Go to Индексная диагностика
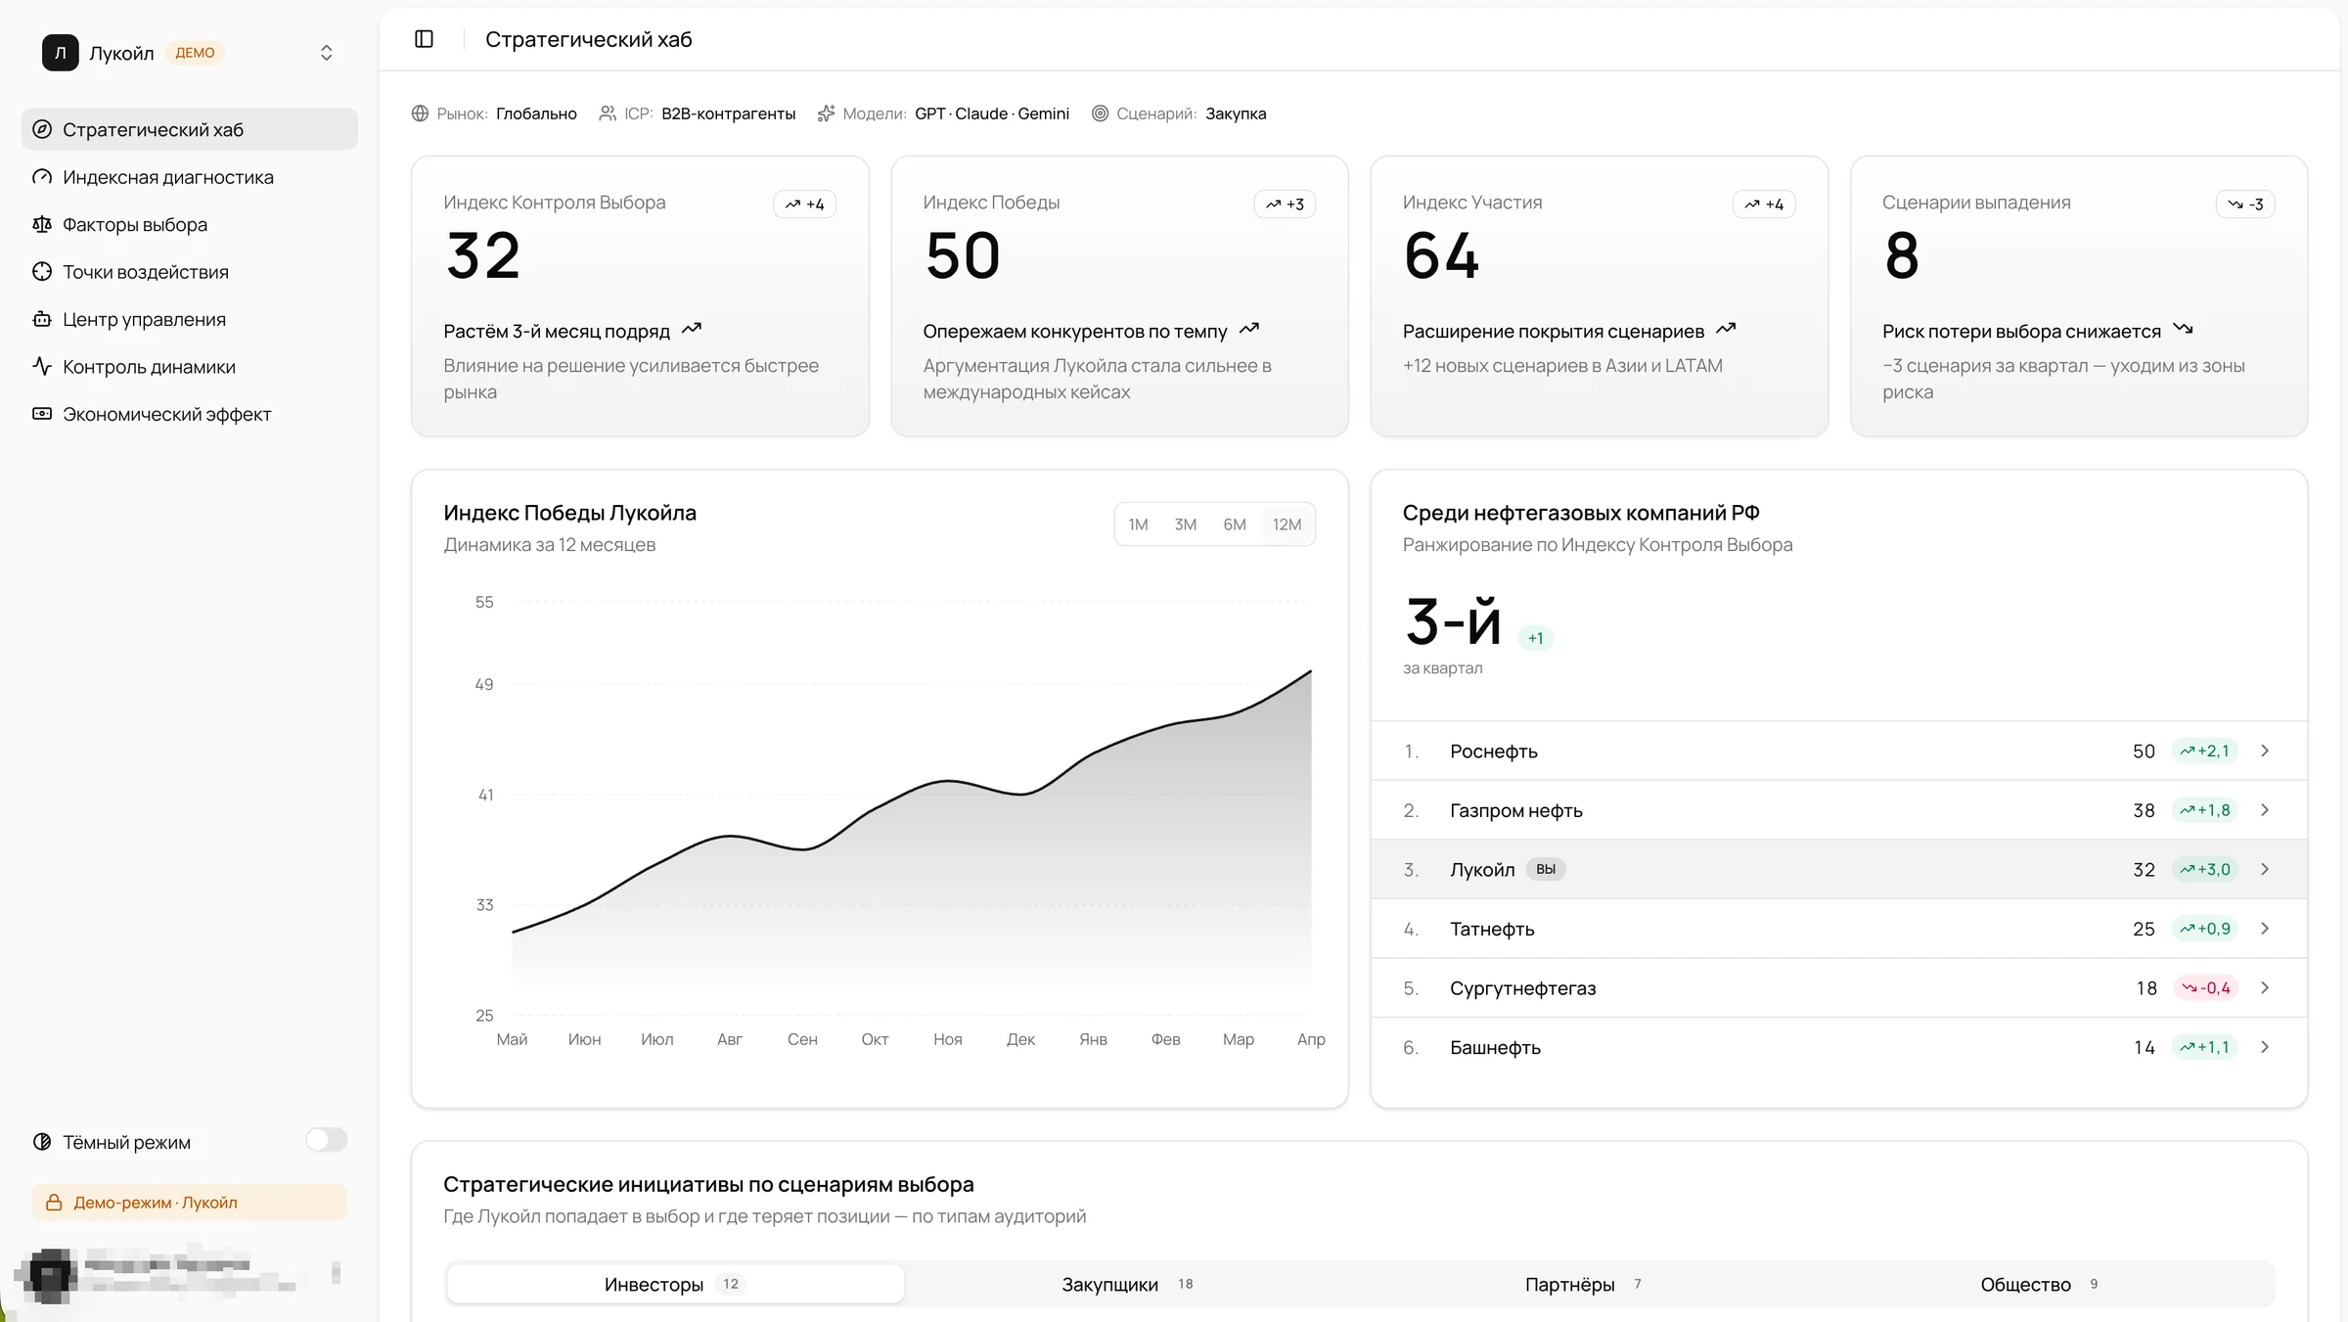Image resolution: width=2348 pixels, height=1322 pixels. tap(190, 177)
